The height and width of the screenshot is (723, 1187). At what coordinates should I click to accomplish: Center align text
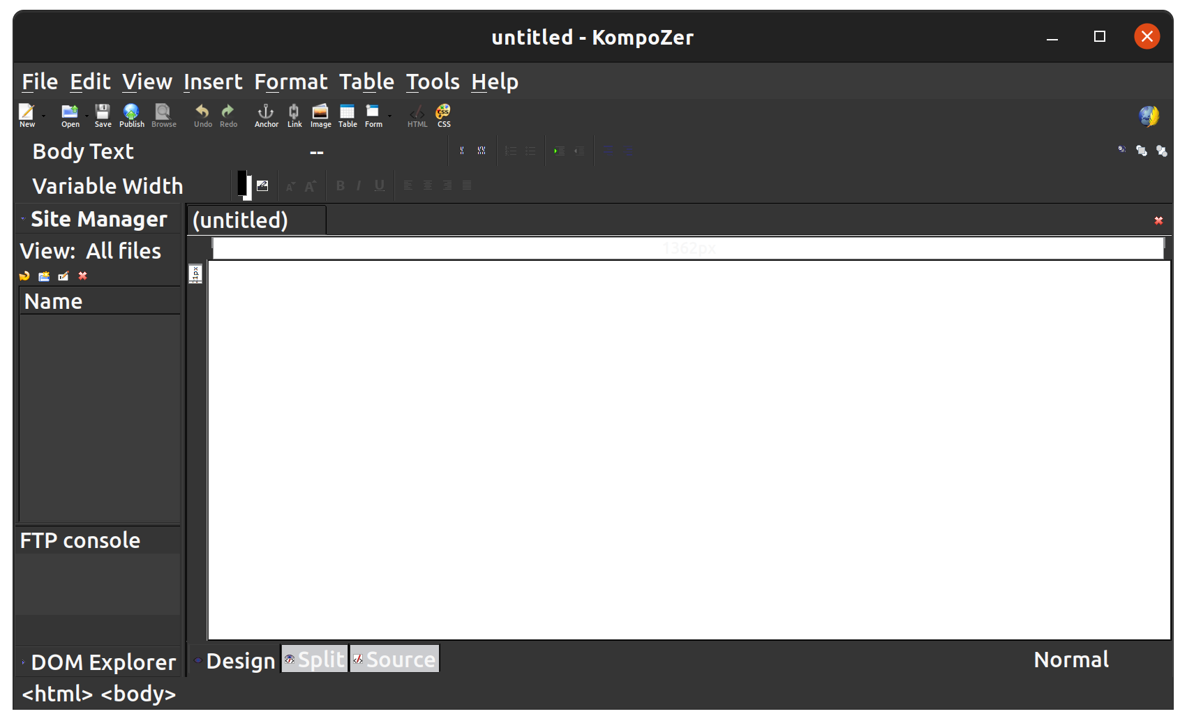[428, 185]
